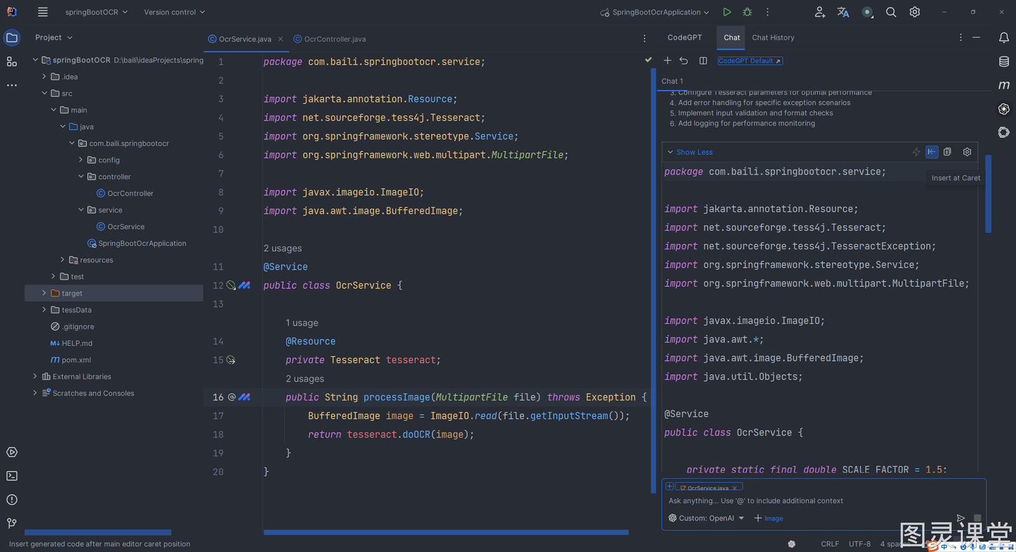Click the undo arrow icon in CodeGPT toolbar
The width and height of the screenshot is (1016, 552).
[684, 61]
